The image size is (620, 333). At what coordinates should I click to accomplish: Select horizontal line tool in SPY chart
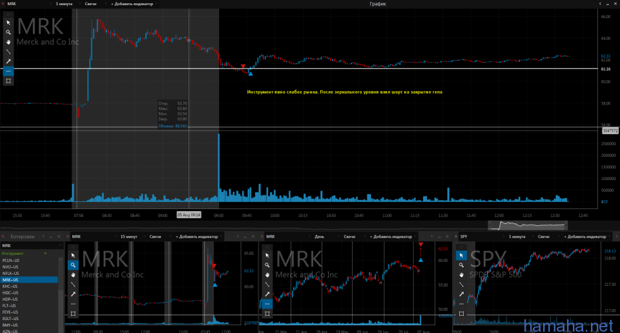coord(461,304)
